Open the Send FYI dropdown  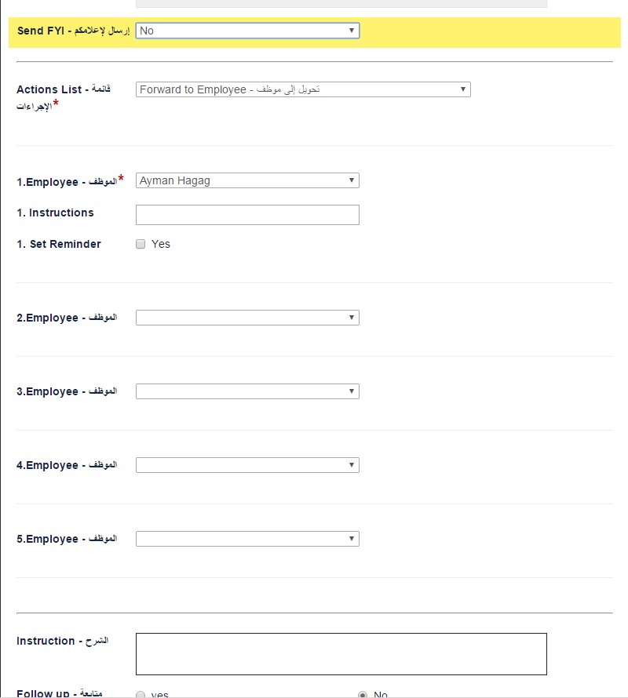[247, 31]
